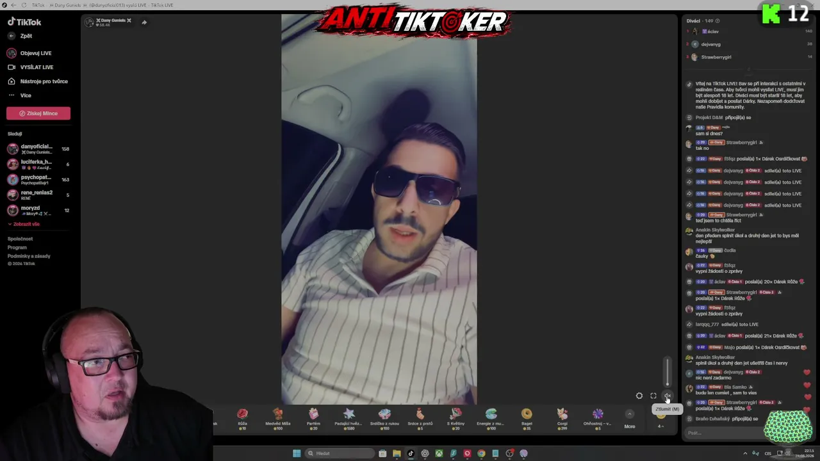Send the Corgi gift
Image resolution: width=820 pixels, height=461 pixels.
(x=562, y=418)
